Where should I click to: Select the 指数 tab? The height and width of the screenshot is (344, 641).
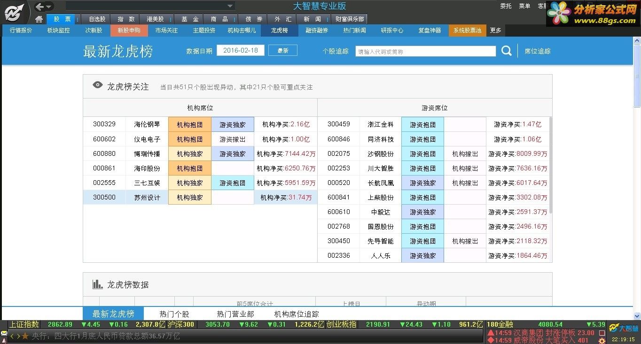pyautogui.click(x=126, y=19)
